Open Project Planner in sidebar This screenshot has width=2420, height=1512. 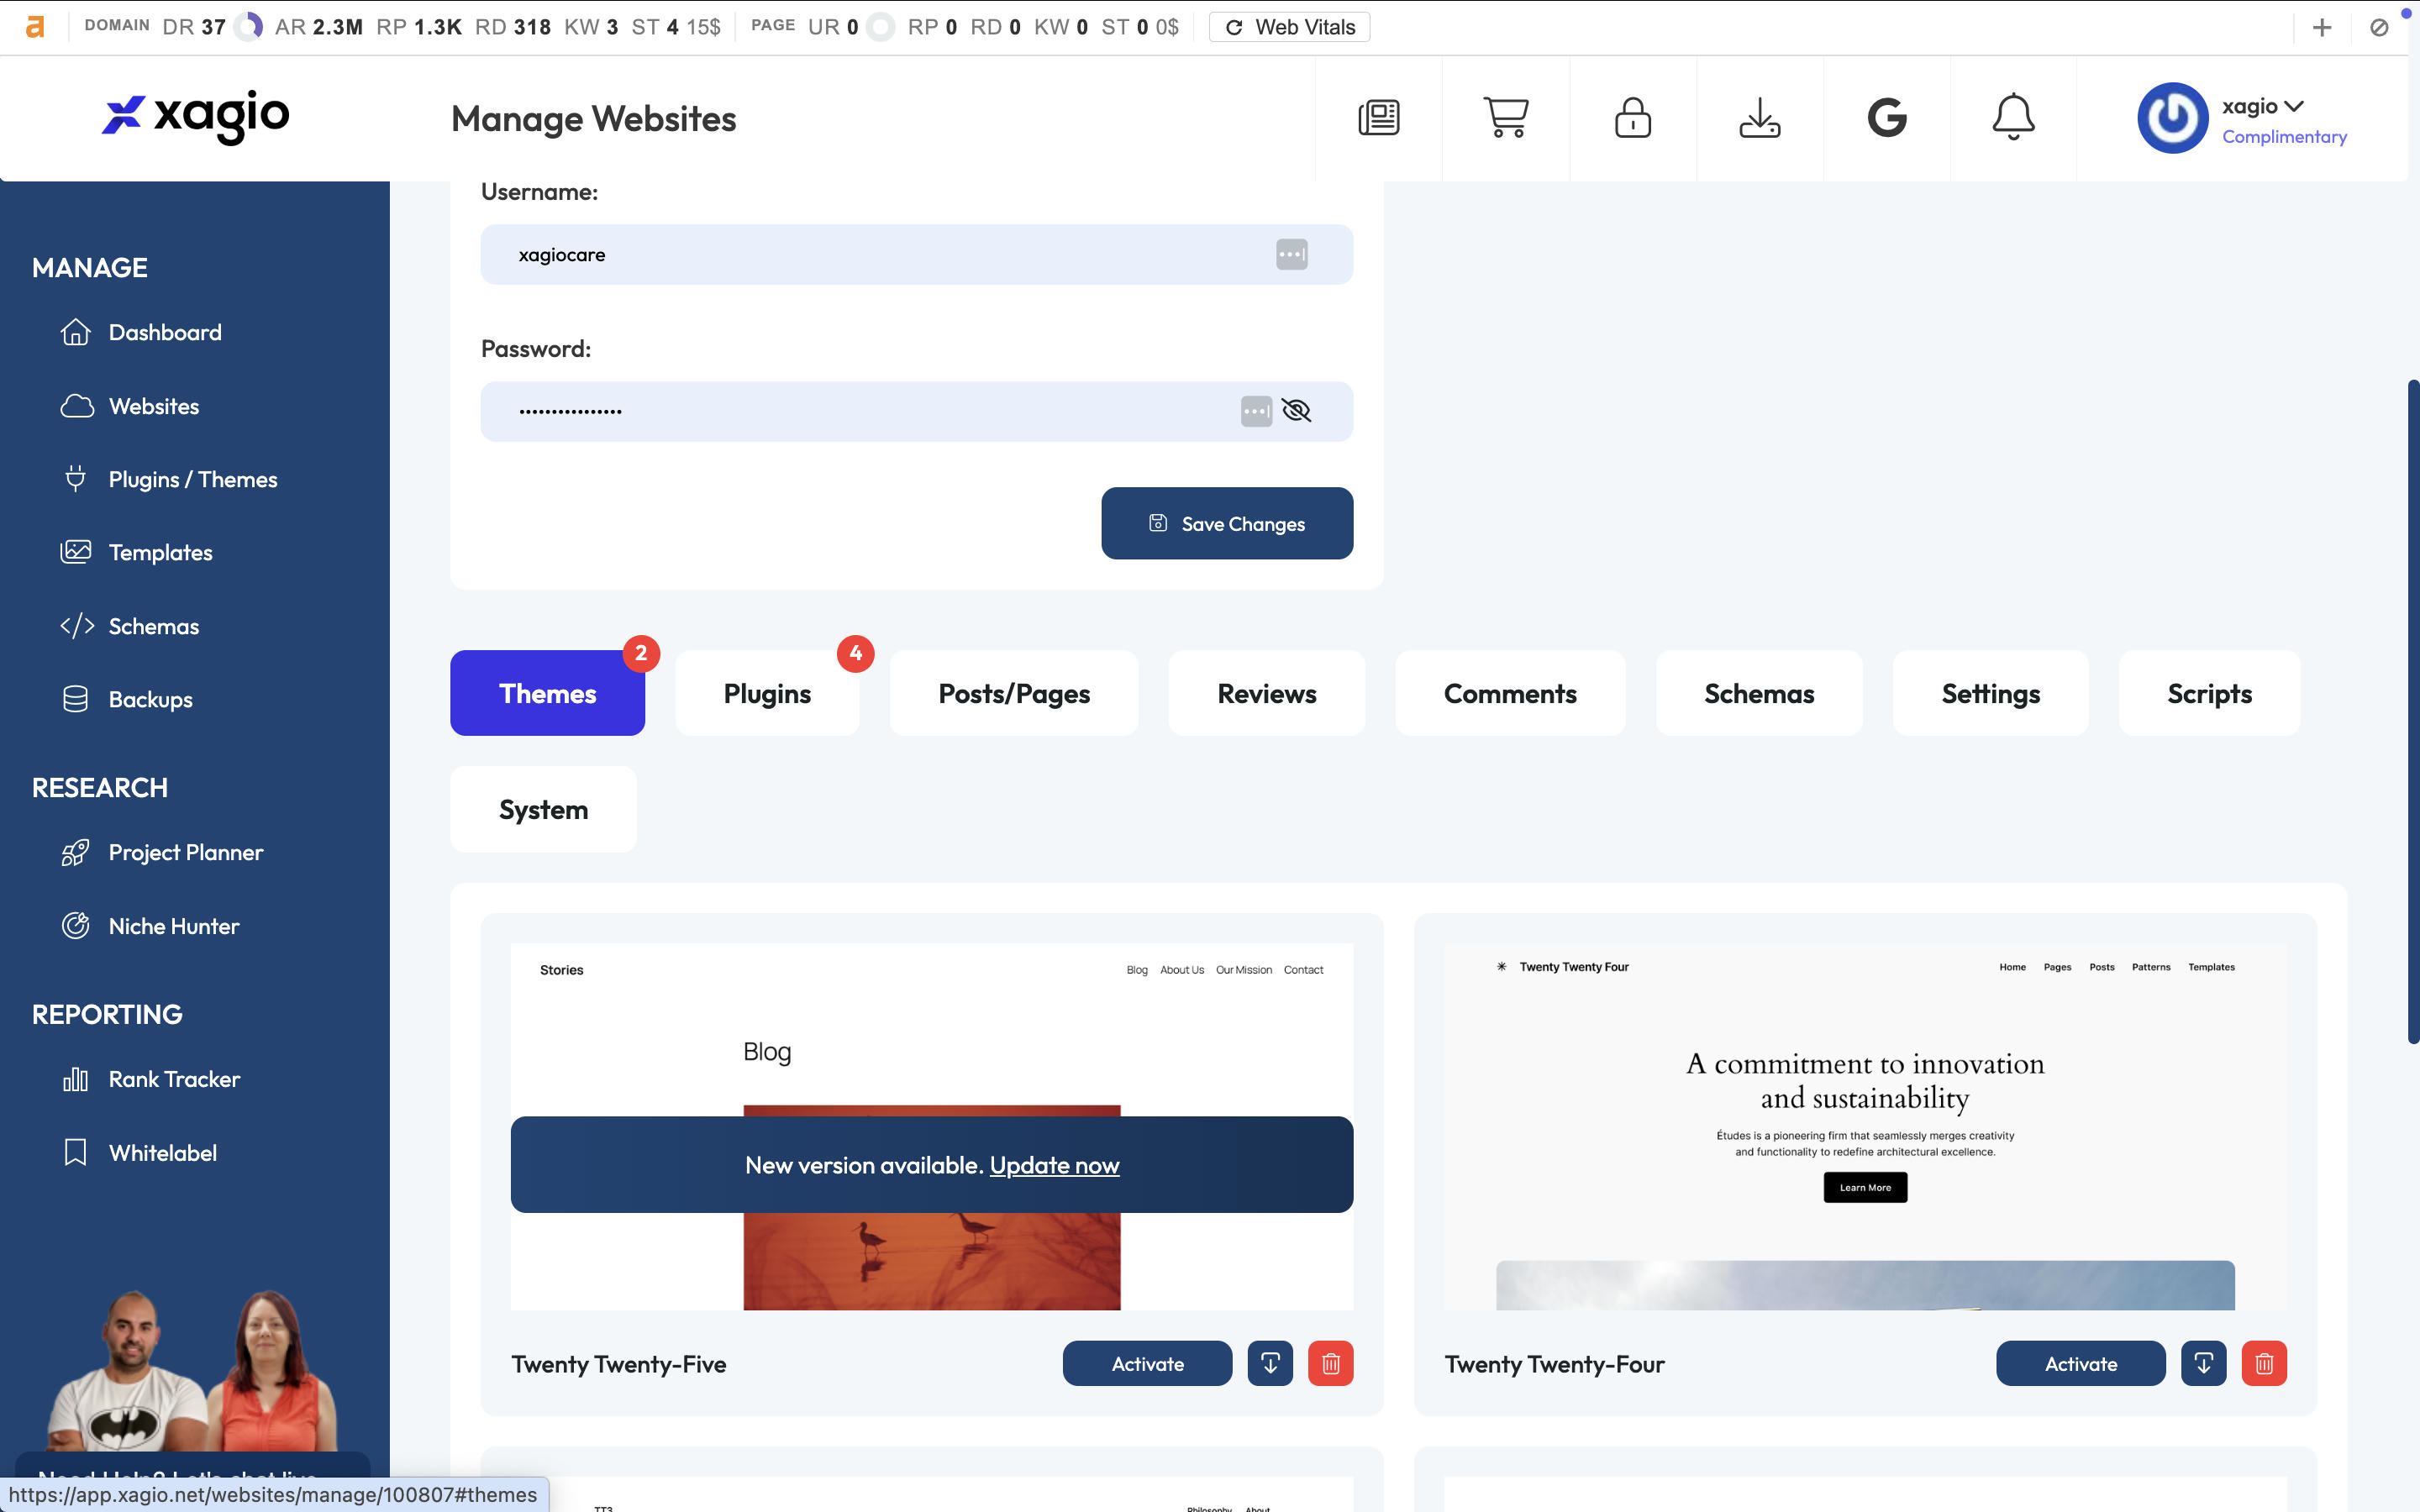pyautogui.click(x=162, y=852)
